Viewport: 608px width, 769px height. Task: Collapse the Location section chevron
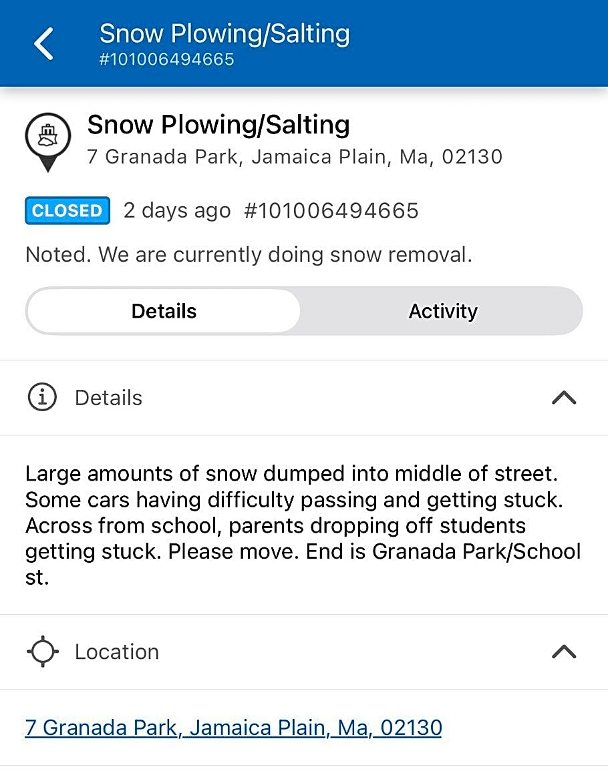(x=564, y=652)
